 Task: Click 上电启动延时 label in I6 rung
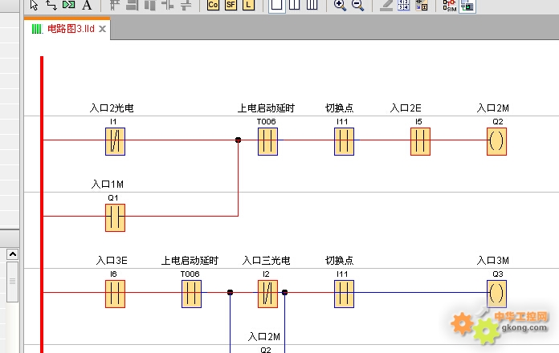190,261
